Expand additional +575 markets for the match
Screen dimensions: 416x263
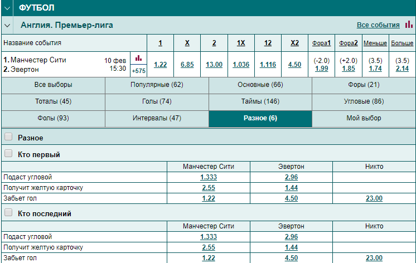pyautogui.click(x=139, y=71)
